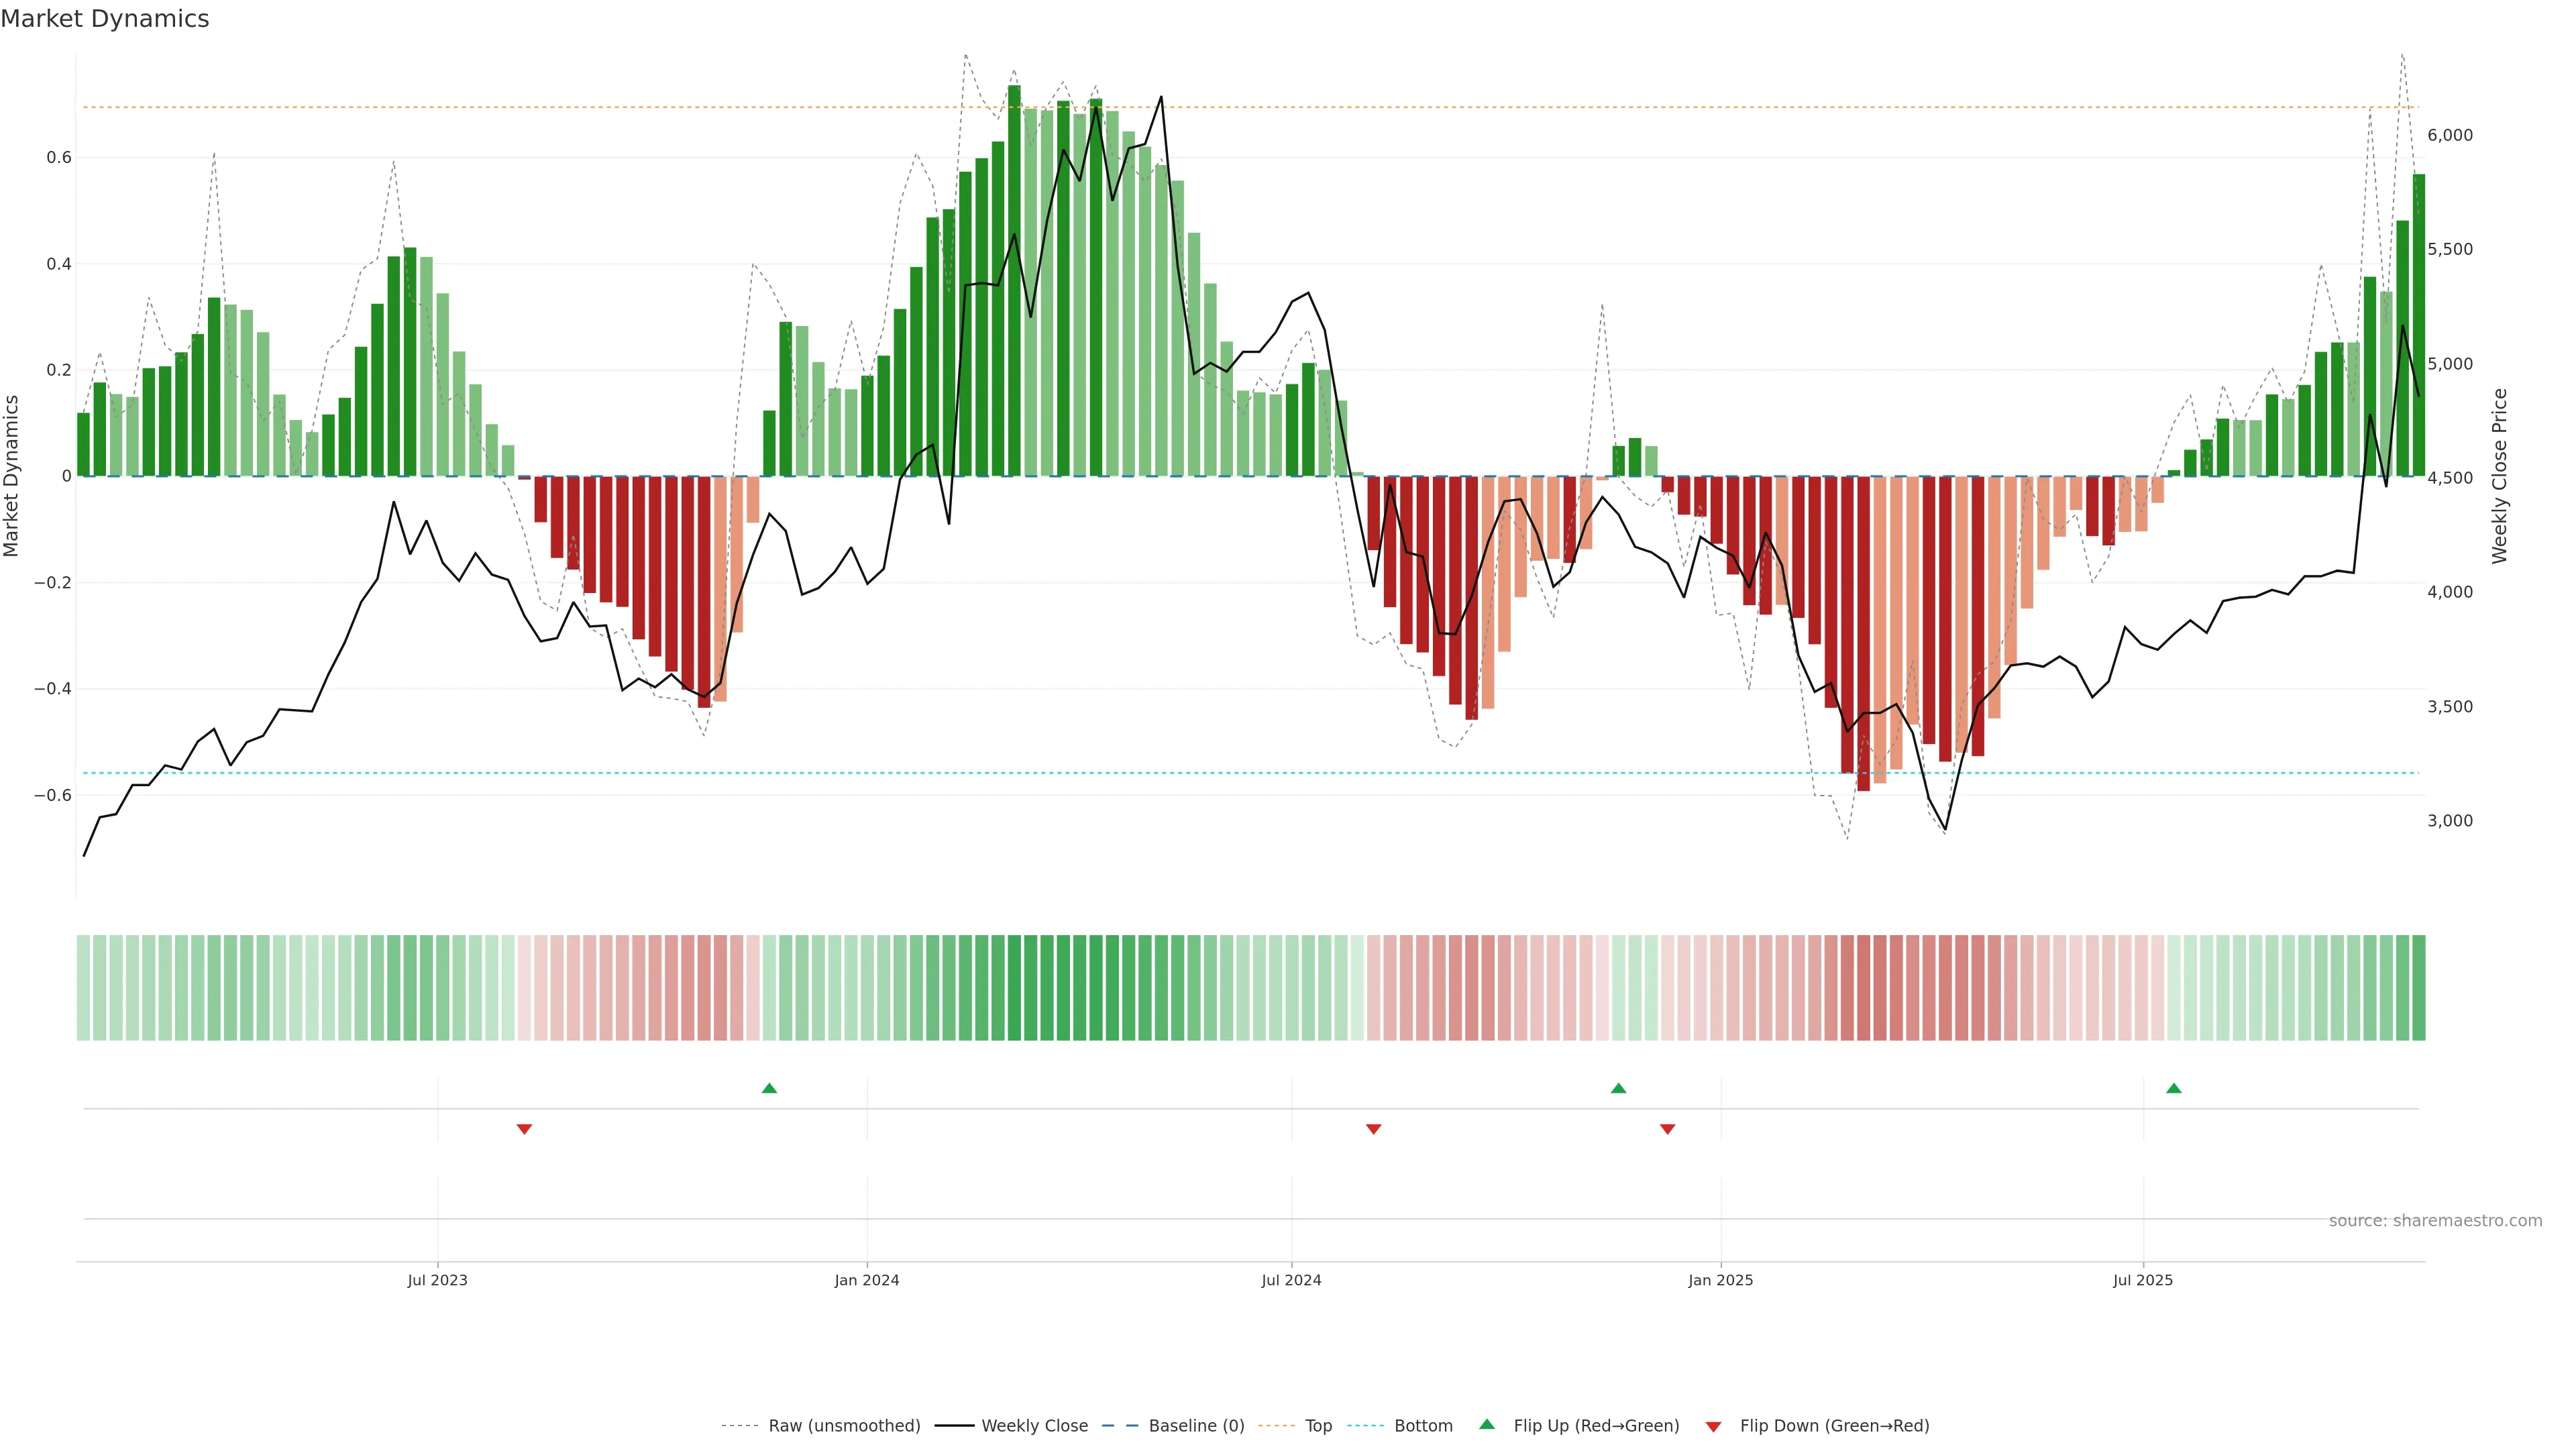
Task: Toggle the Weekly Close legend entry
Action: tap(1034, 1426)
